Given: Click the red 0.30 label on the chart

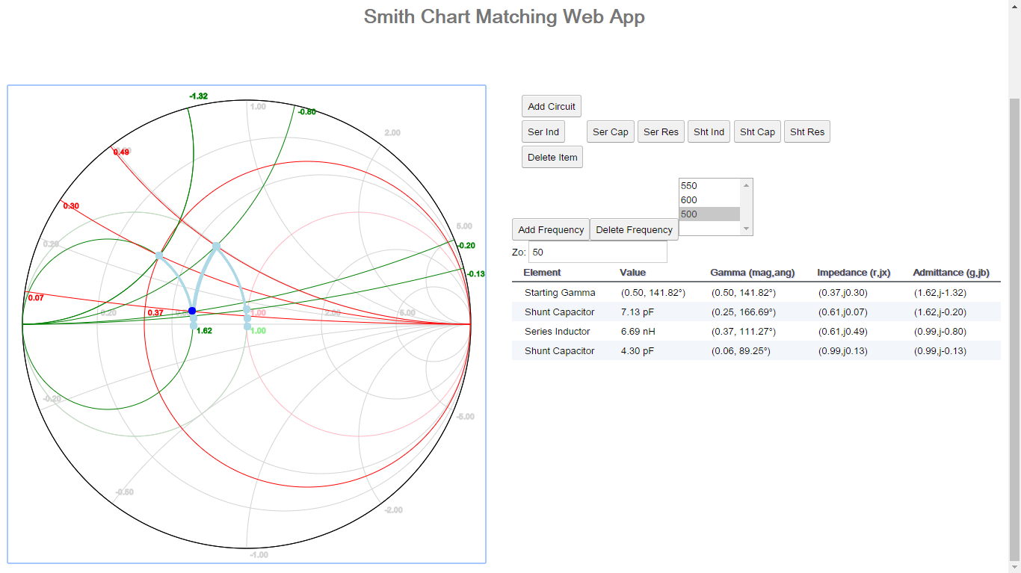Looking at the screenshot, I should (x=71, y=206).
